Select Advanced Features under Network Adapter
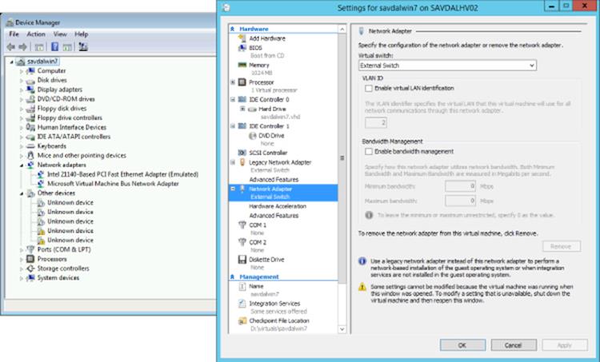Screen dimensions: 600x362 (x=274, y=216)
